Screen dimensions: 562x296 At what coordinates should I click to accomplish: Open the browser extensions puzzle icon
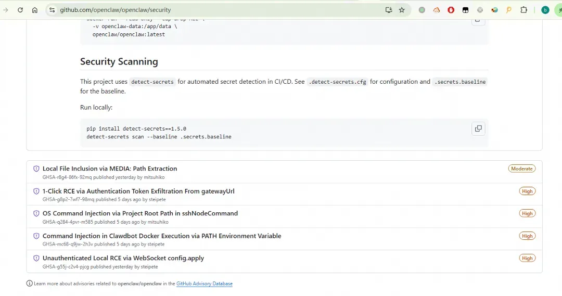pos(524,10)
